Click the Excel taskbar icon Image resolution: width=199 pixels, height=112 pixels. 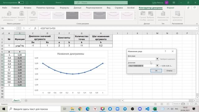point(155,109)
